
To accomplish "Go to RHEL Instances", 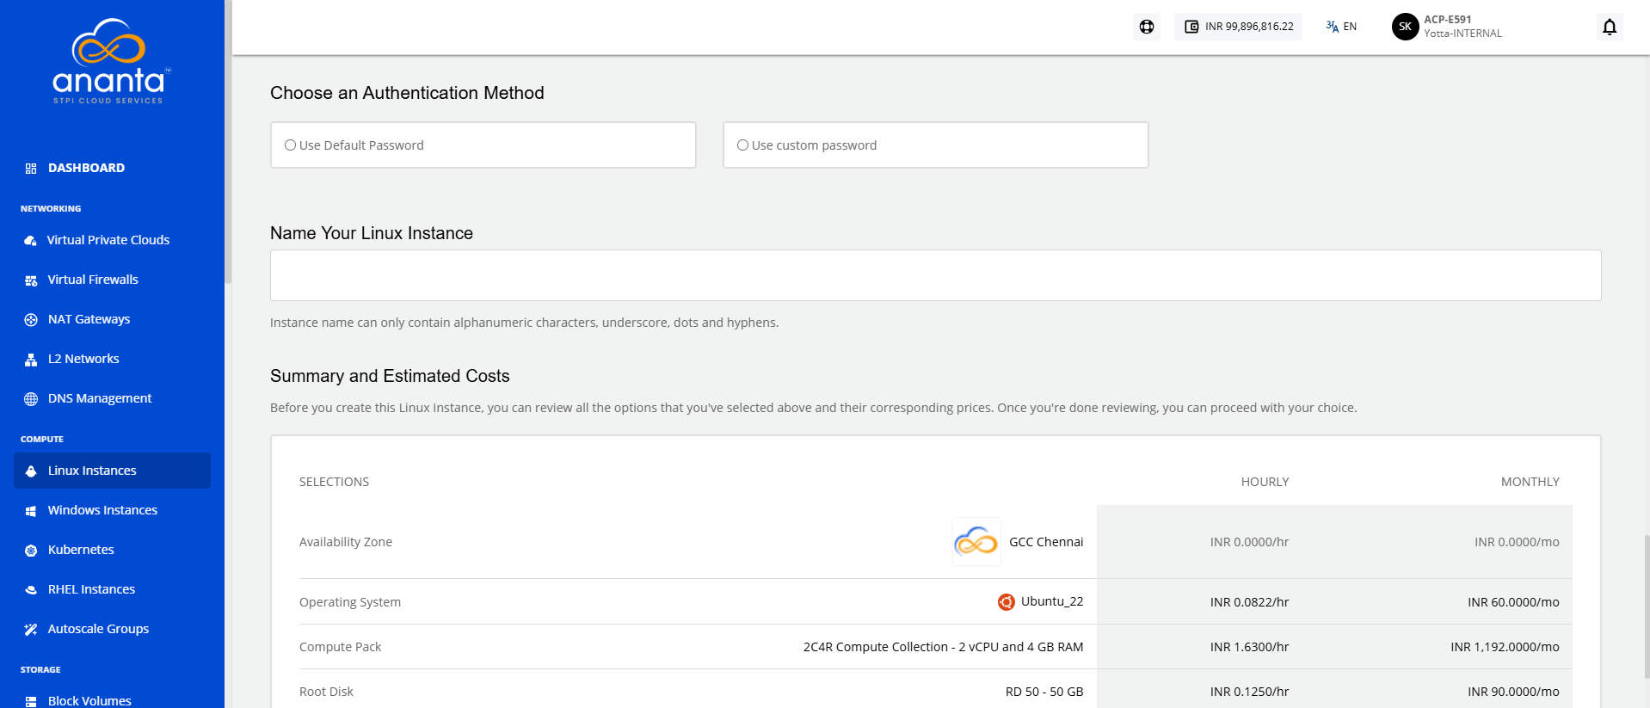I will point(91,589).
